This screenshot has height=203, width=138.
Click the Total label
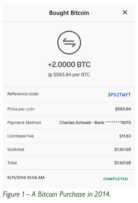coord(12,163)
